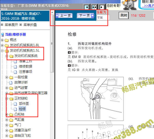Click the folder icon beside 气门
Viewport: 154px width, 139px height.
click(x=11, y=125)
